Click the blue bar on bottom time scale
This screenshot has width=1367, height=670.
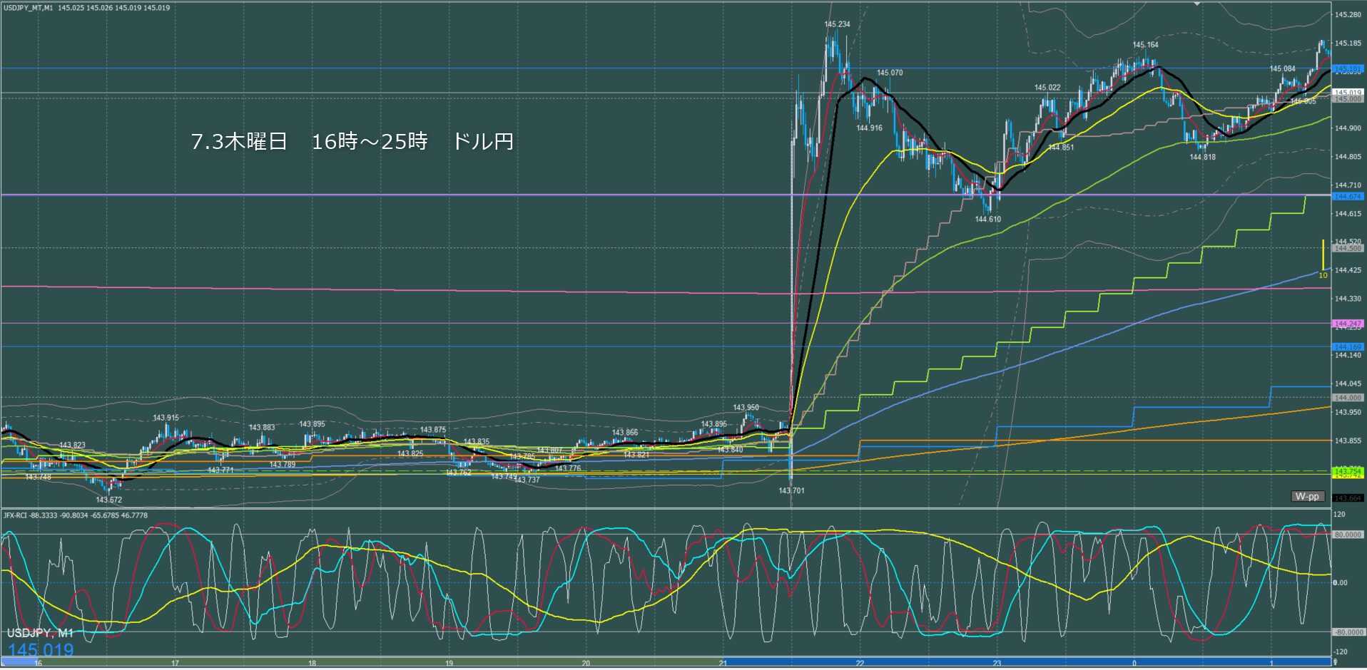pos(1027,661)
